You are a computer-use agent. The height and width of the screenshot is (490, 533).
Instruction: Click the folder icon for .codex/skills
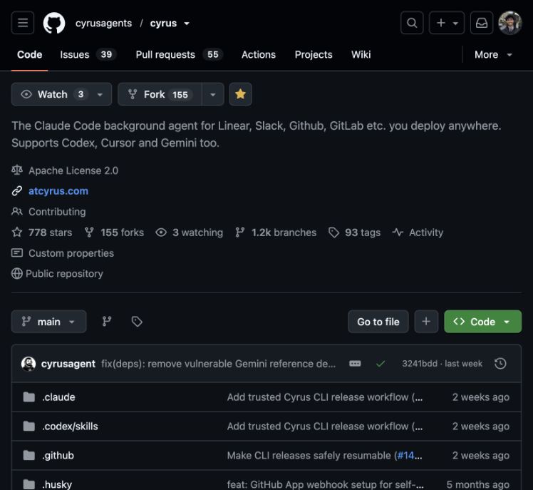29,427
